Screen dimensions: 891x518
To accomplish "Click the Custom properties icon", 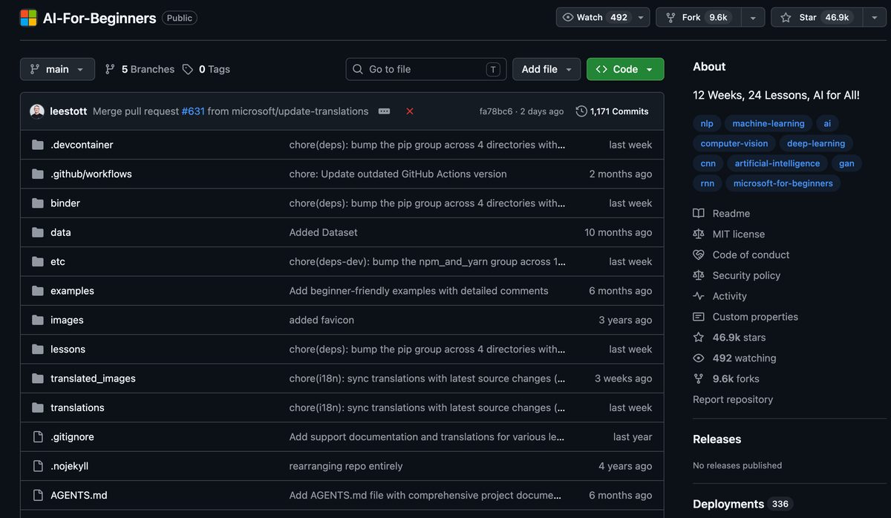I will click(698, 317).
